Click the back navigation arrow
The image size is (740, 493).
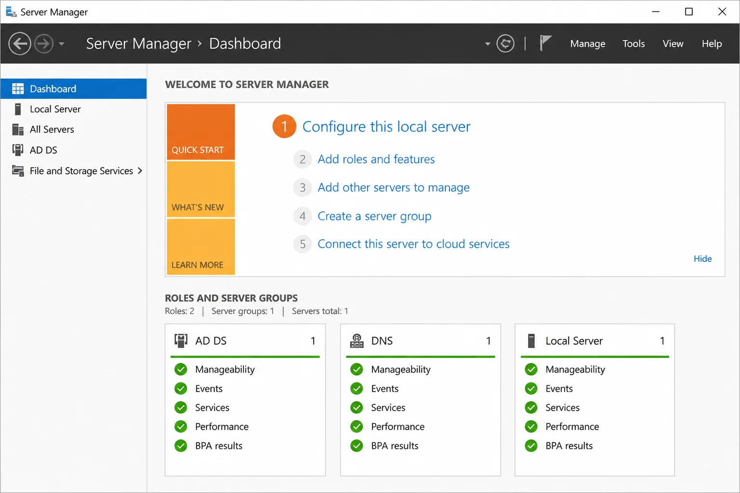coord(20,44)
